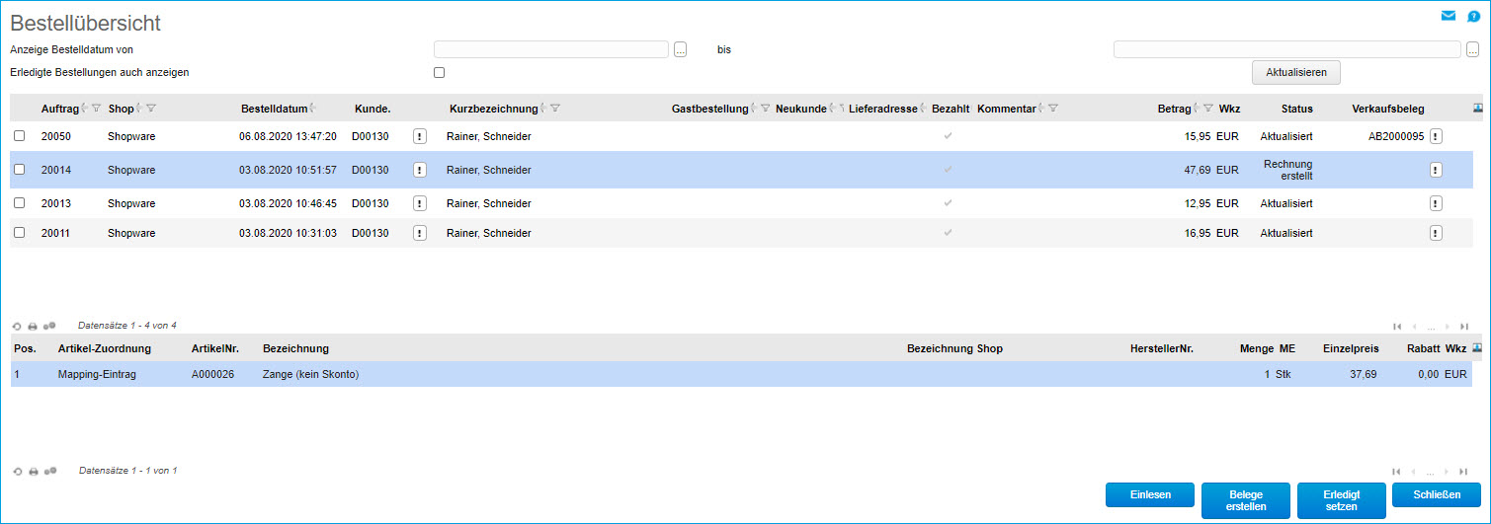The image size is (1491, 524).
Task: Click filter icon on Gastbestellung column
Action: pos(766,109)
